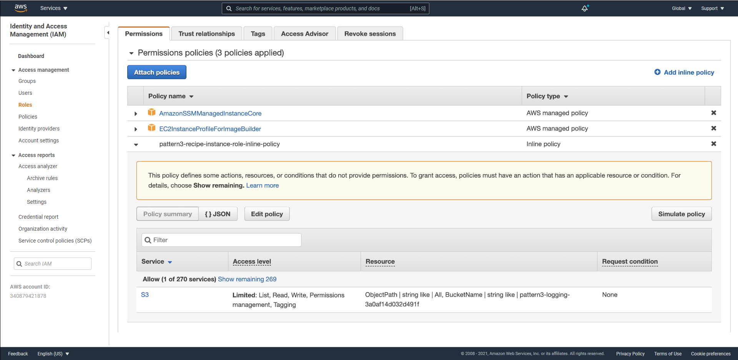Switch to the Permissions tab
Viewport: 738px width, 360px height.
click(x=144, y=33)
